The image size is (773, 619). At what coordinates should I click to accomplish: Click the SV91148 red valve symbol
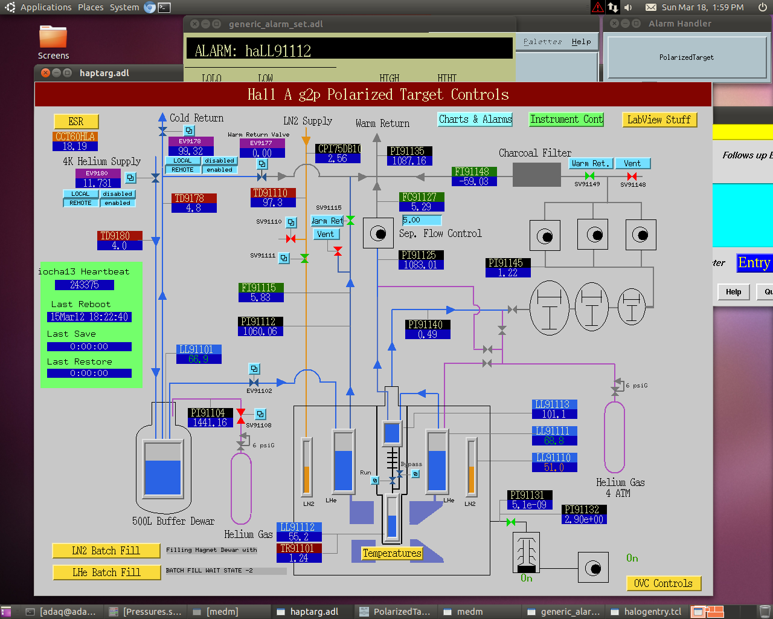click(632, 176)
